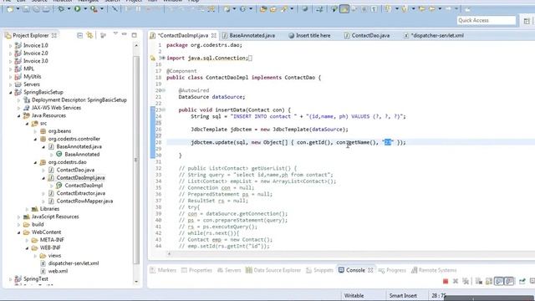The height and width of the screenshot is (301, 535).
Task: Expand folded imports on line 3
Action: [164, 59]
